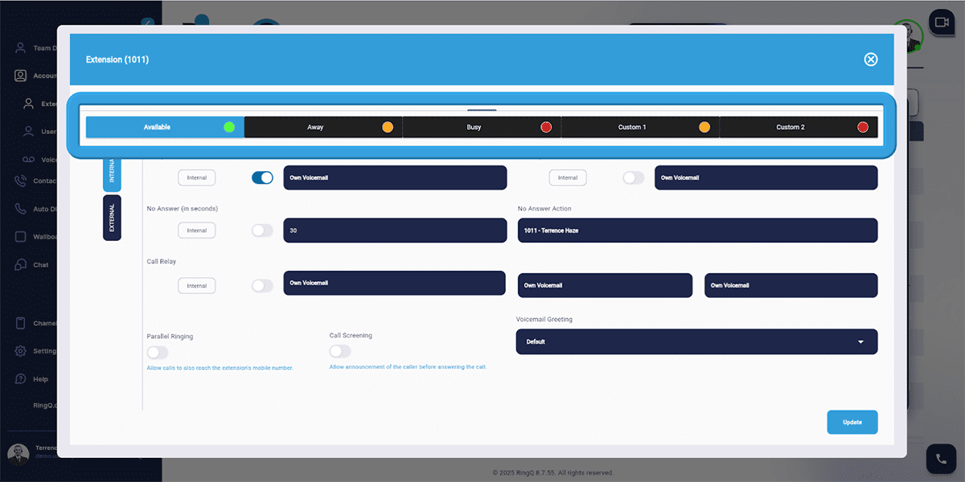Expand the Voicemail Greeting Default dropdown
This screenshot has width=965, height=482.
pos(696,341)
